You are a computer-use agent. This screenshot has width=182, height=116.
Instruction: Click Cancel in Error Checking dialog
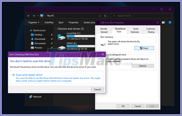click(x=97, y=90)
